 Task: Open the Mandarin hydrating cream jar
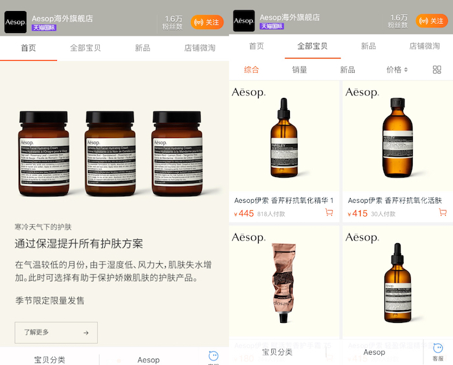pos(177,154)
